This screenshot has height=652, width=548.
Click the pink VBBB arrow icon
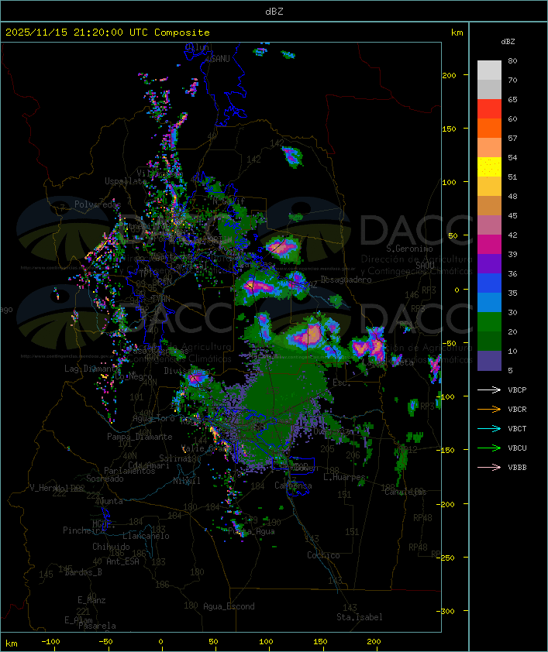coord(489,468)
